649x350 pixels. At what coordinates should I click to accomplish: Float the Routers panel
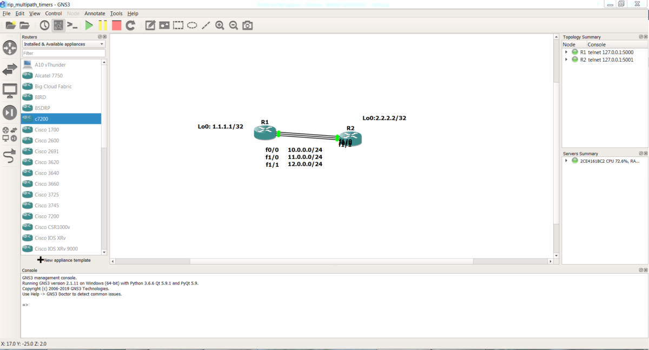[100, 37]
